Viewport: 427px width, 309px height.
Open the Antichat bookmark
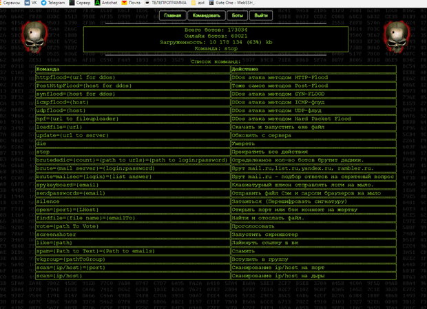click(x=105, y=3)
